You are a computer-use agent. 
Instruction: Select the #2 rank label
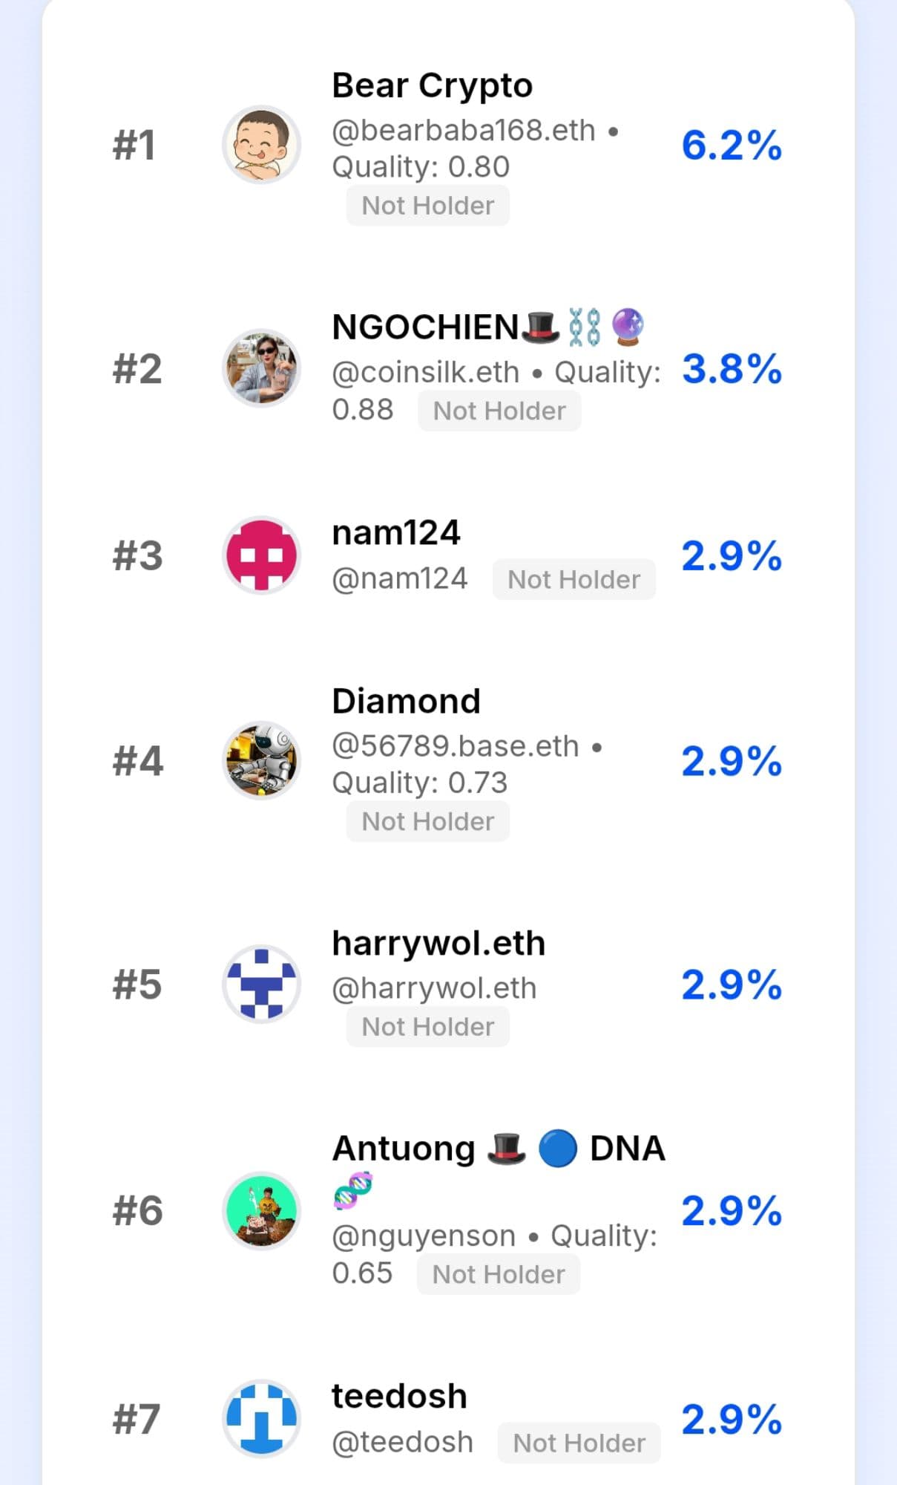tap(137, 369)
